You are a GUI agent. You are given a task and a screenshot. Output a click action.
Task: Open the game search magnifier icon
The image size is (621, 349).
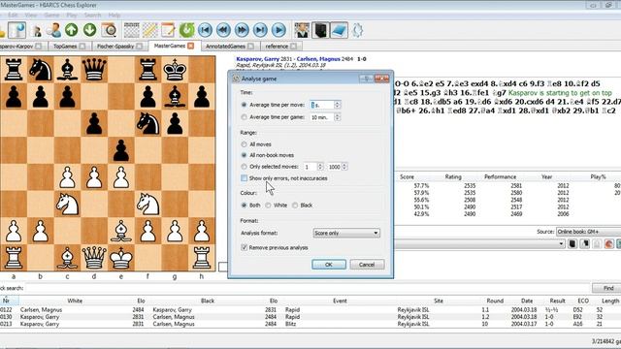click(109, 30)
